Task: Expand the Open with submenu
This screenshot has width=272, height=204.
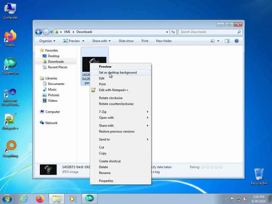Action: [x=121, y=118]
